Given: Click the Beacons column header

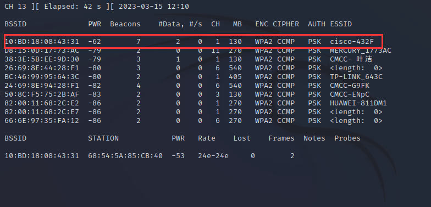Looking at the screenshot, I should (125, 24).
